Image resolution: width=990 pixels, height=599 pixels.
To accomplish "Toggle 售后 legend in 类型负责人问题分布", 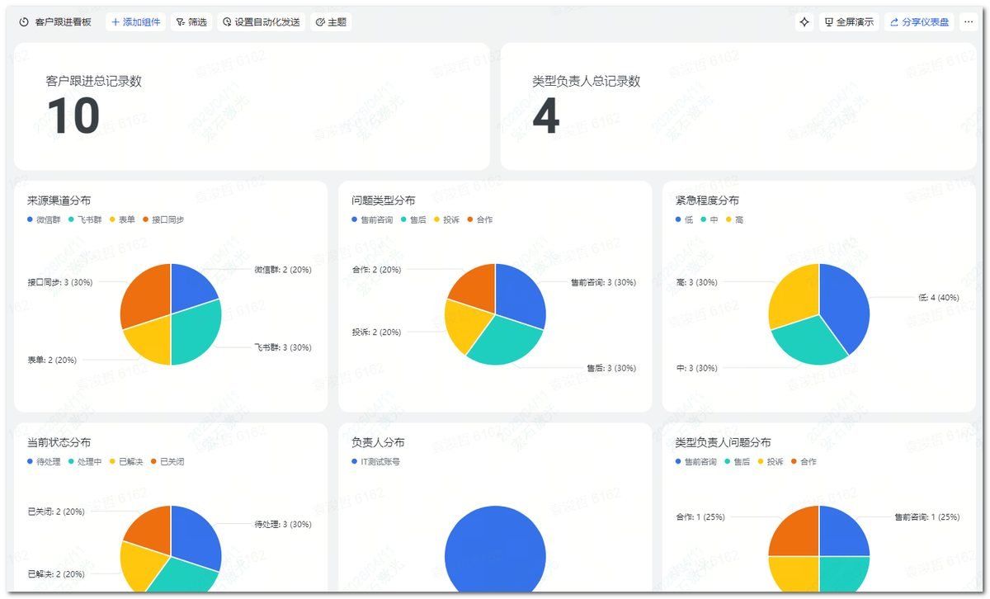I will click(738, 461).
